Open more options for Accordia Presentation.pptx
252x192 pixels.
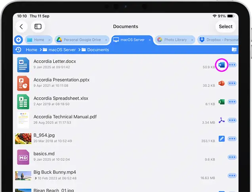232,83
